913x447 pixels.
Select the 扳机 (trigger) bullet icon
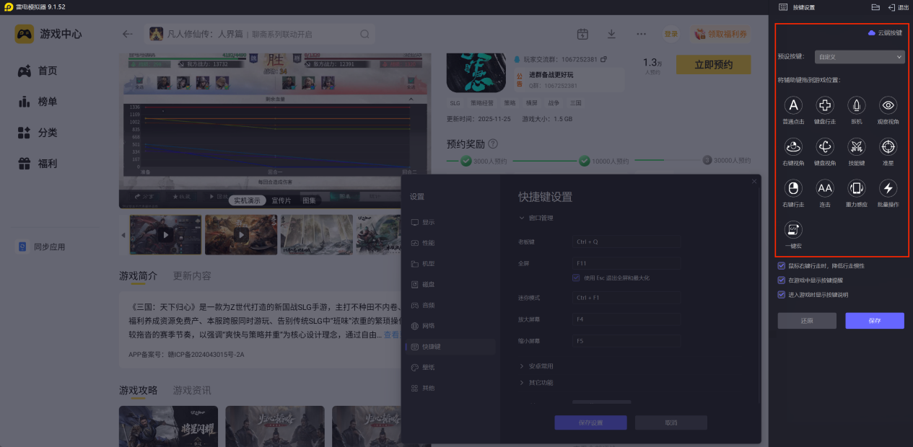[x=856, y=106]
